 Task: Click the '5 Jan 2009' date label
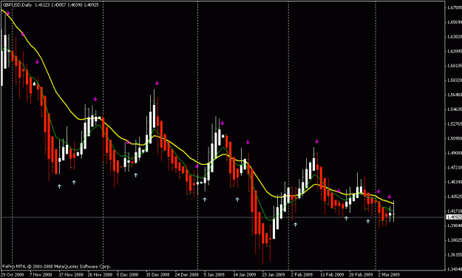[214, 274]
